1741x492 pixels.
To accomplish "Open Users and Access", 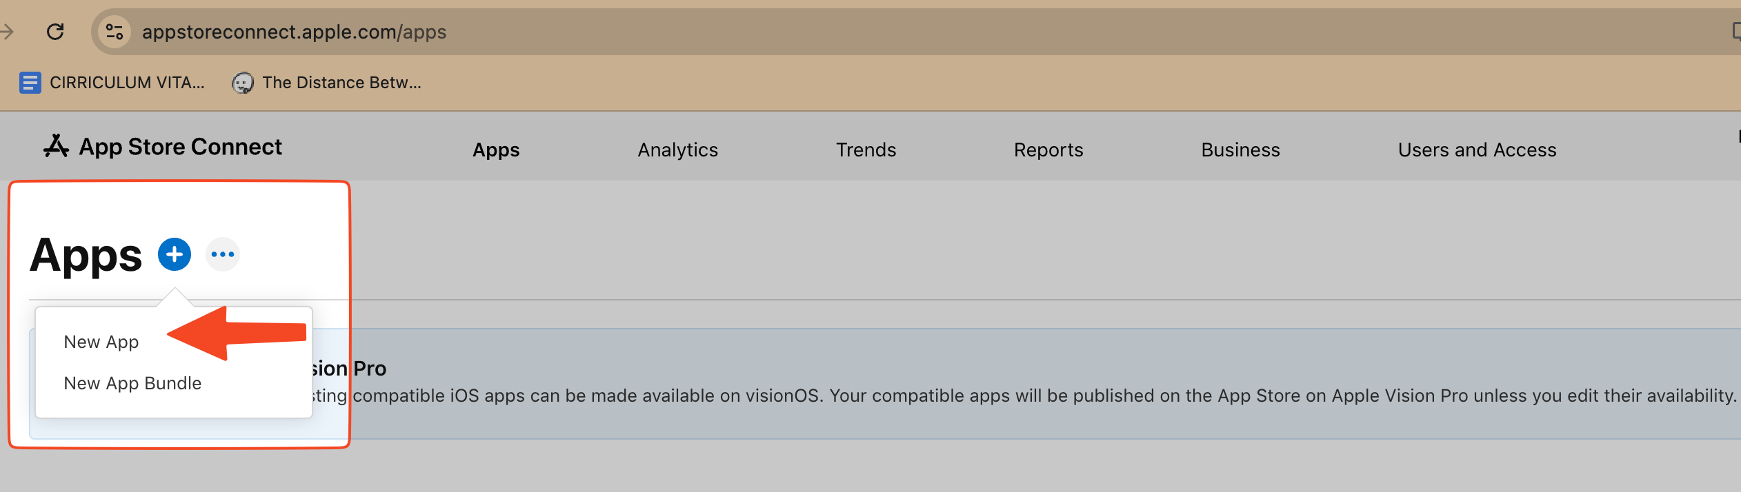I will point(1477,150).
